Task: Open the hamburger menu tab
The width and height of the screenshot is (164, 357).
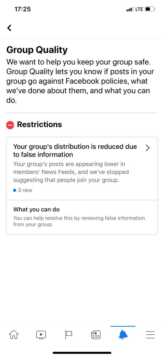Action: [150, 334]
